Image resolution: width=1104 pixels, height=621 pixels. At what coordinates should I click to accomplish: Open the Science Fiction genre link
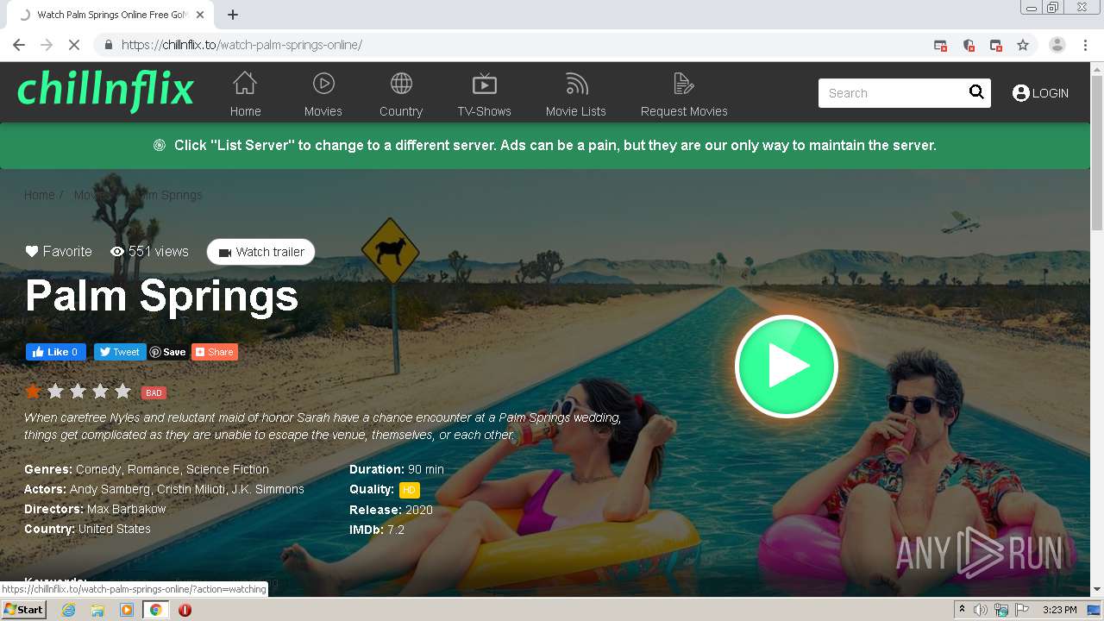228,469
